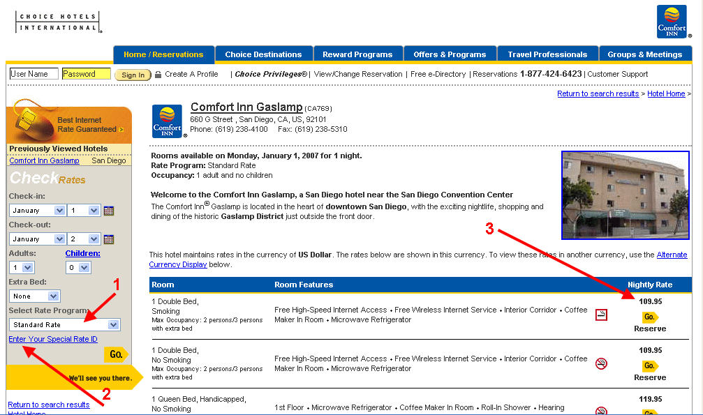
Task: Click the padlock icon beside Sign In
Action: click(x=158, y=75)
